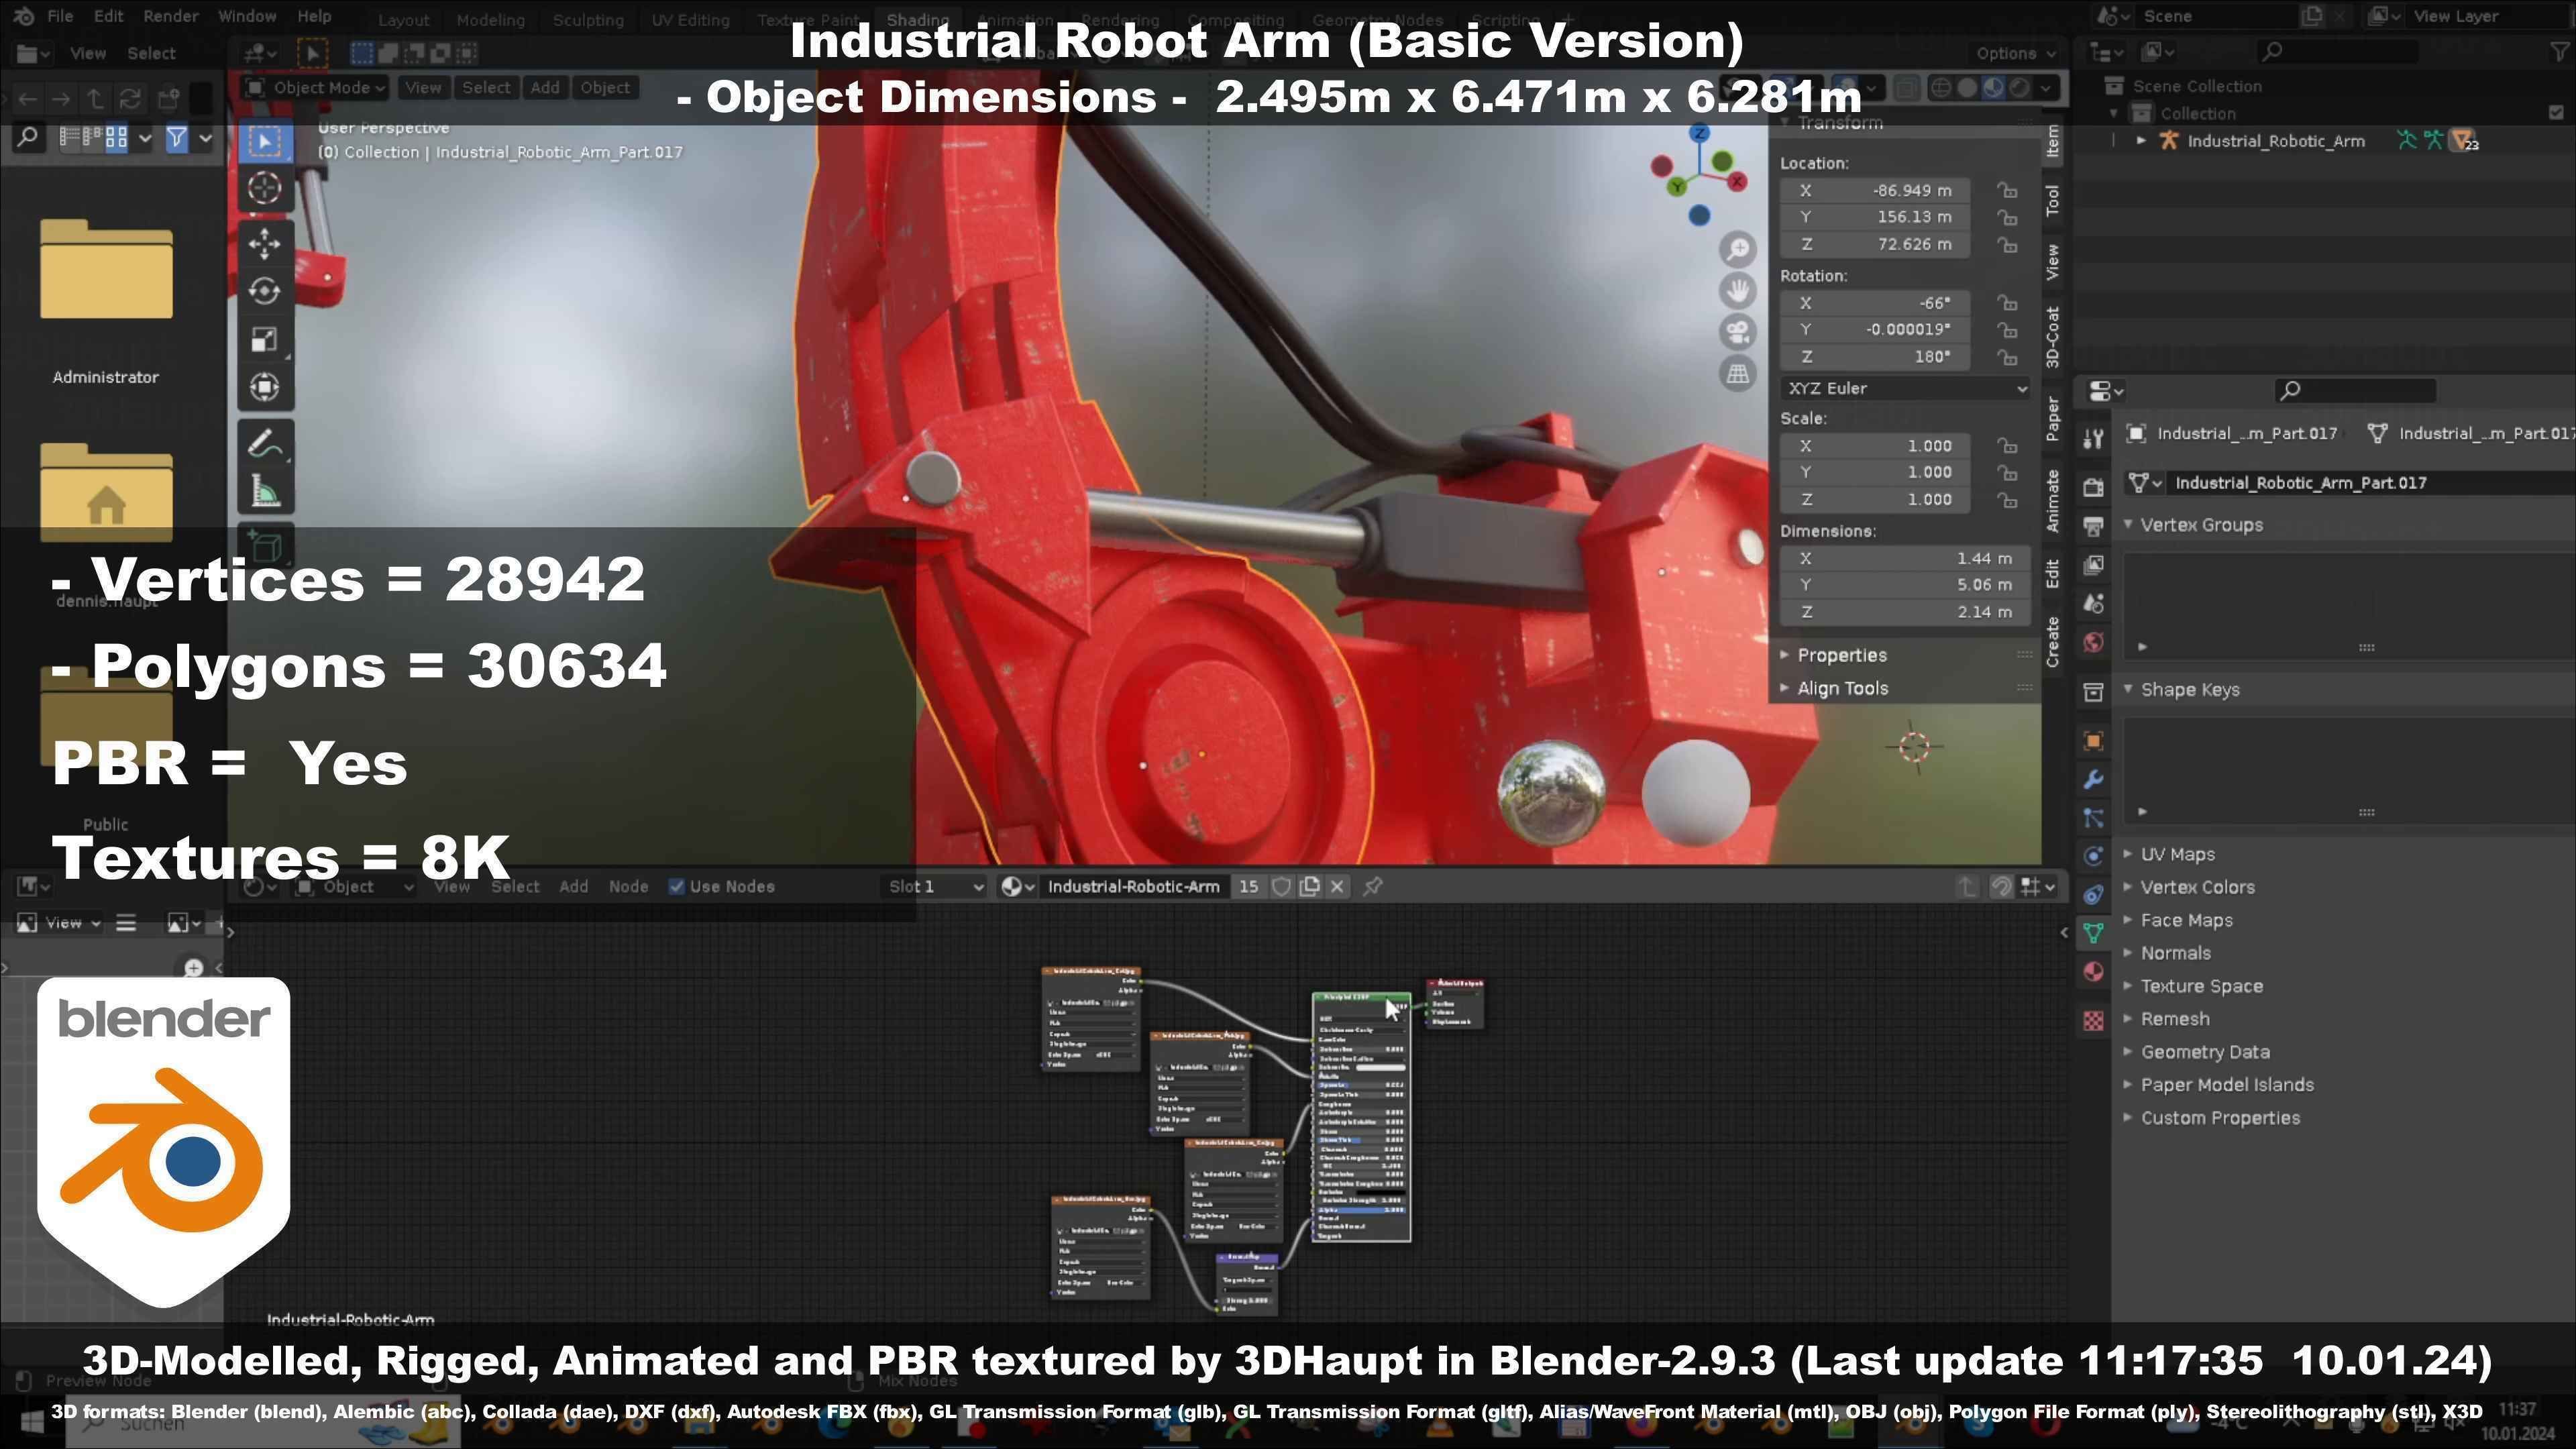Enable file browser filter funnel toggle
This screenshot has height=1449, width=2576.
point(176,138)
